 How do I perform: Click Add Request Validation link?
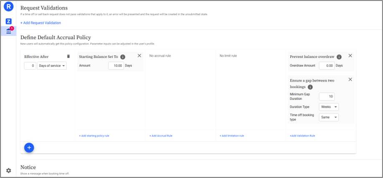click(40, 23)
